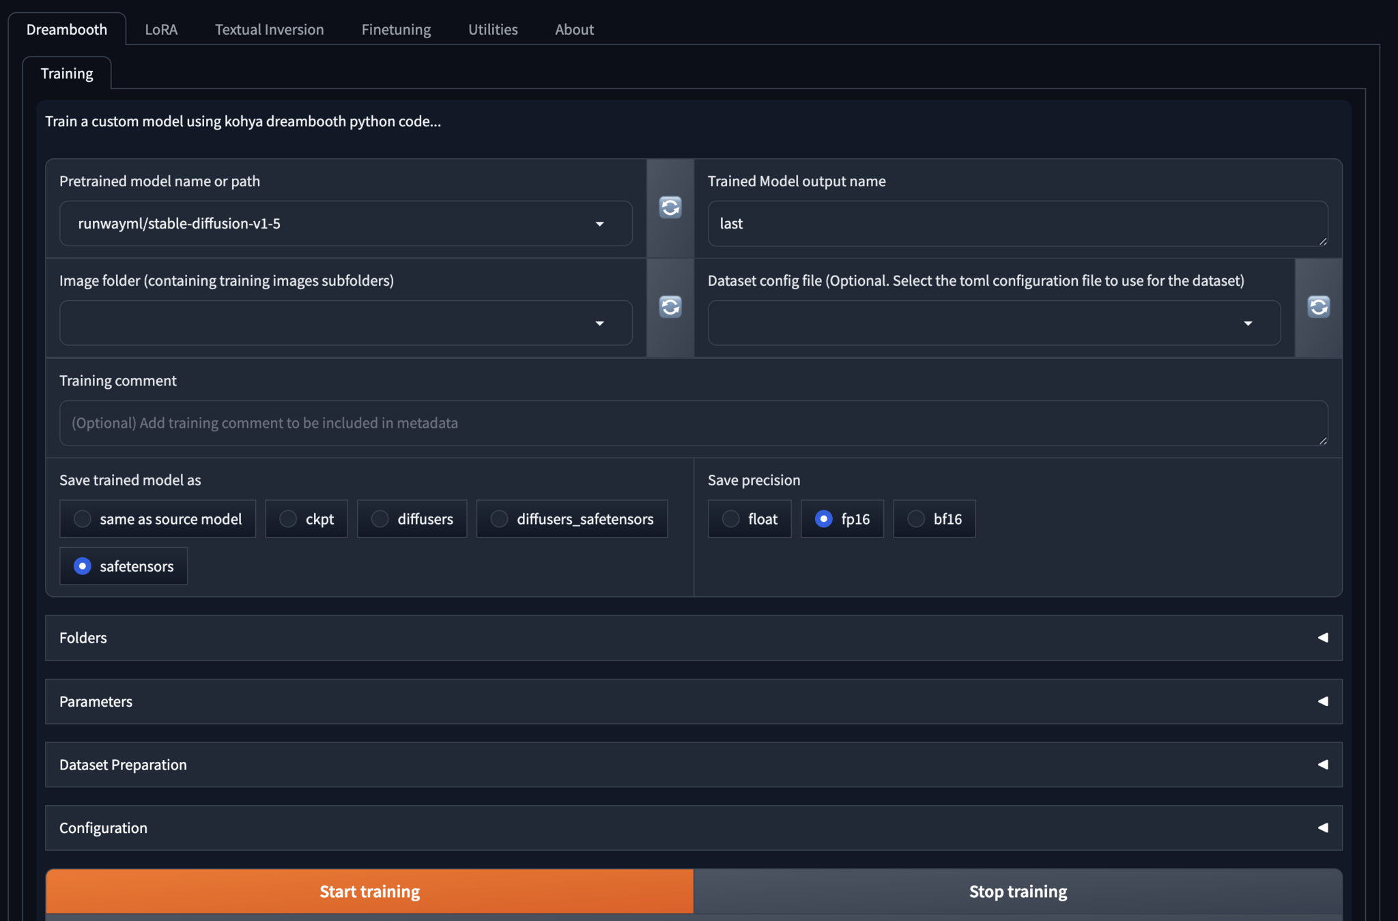This screenshot has width=1398, height=921.
Task: Click the Configuration section arrow icon
Action: point(1322,828)
